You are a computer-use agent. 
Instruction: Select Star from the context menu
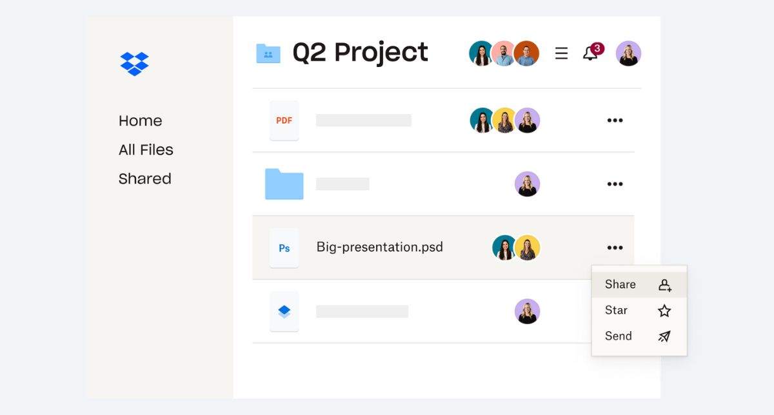(617, 311)
